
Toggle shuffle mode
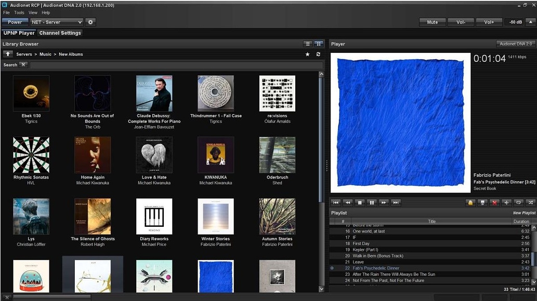530,203
